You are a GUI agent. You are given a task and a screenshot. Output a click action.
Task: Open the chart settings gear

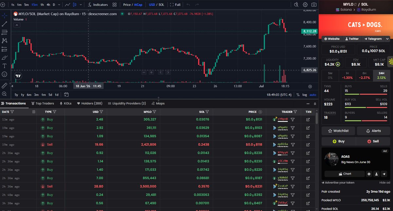click(305, 5)
